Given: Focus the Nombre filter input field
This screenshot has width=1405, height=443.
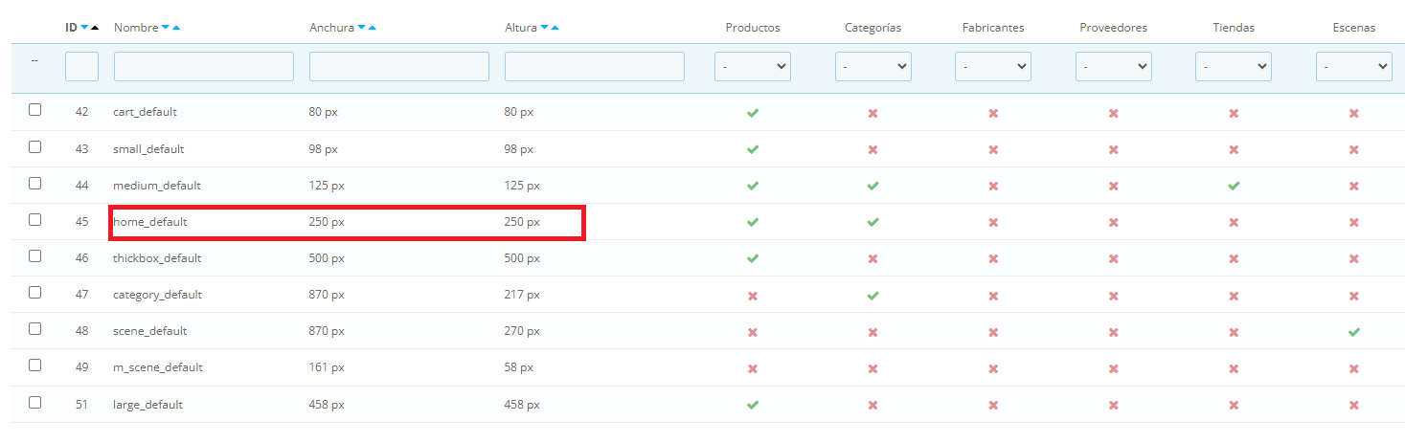Looking at the screenshot, I should pyautogui.click(x=204, y=66).
